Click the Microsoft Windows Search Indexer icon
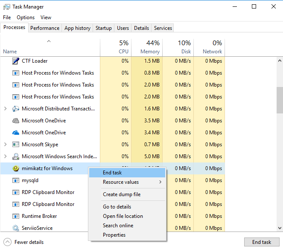The image size is (283, 252). (16, 156)
